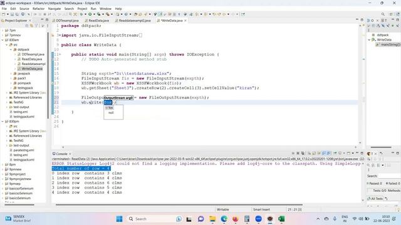Viewport: 401px width, 225px height.
Task: Click the Open Perspective icon at top right
Action: pos(391,14)
